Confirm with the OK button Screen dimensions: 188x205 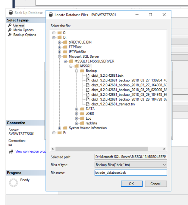132,184
